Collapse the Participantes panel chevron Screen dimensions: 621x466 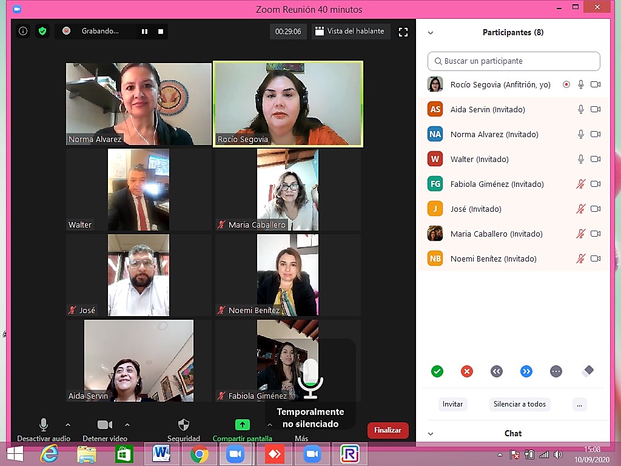[x=431, y=33]
